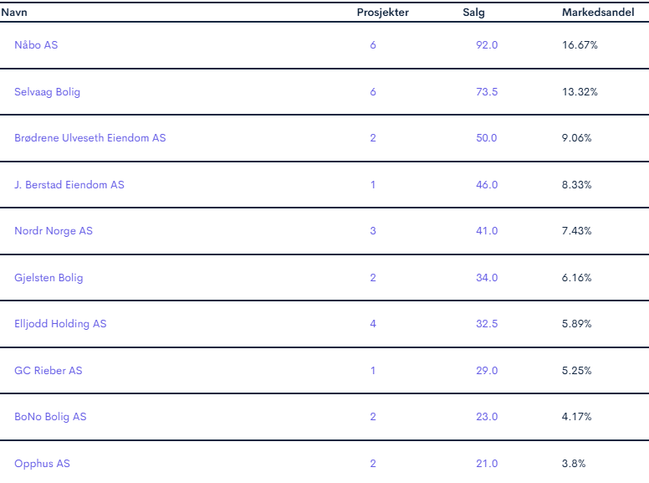Image resolution: width=649 pixels, height=483 pixels.
Task: Sort by the Navn column header
Action: tap(14, 13)
